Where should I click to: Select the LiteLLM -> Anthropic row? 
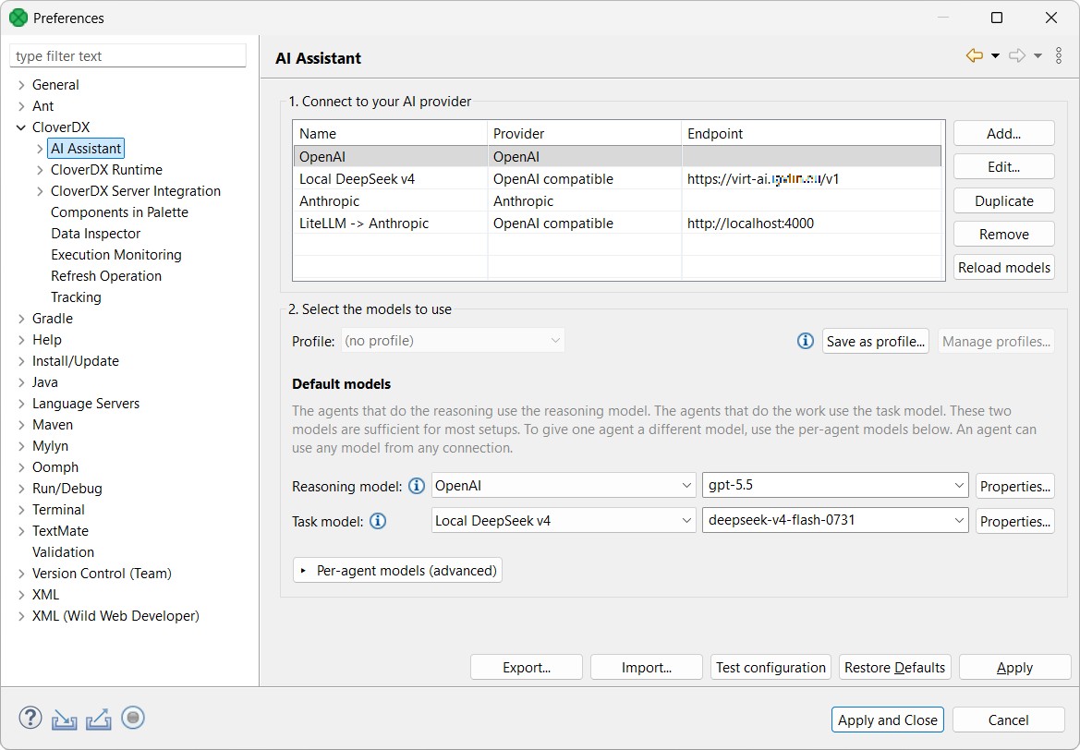pyautogui.click(x=617, y=224)
